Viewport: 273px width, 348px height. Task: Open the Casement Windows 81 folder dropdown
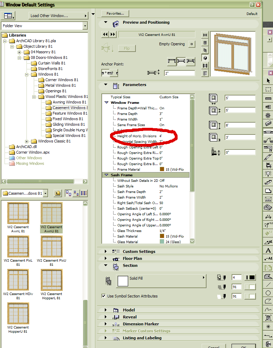(x=46, y=193)
